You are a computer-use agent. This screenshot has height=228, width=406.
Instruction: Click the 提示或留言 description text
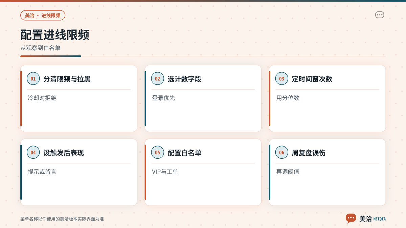pyautogui.click(x=42, y=172)
